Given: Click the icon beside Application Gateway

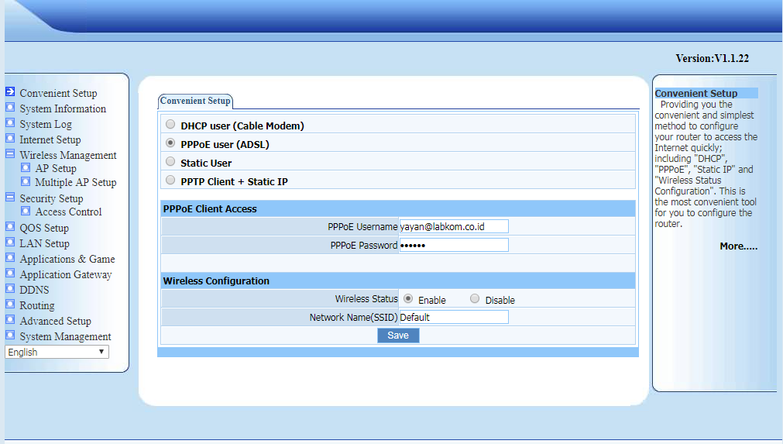Looking at the screenshot, I should point(10,274).
